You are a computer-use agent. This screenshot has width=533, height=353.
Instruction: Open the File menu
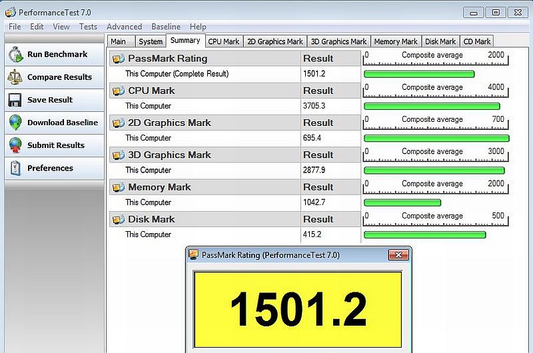[15, 27]
